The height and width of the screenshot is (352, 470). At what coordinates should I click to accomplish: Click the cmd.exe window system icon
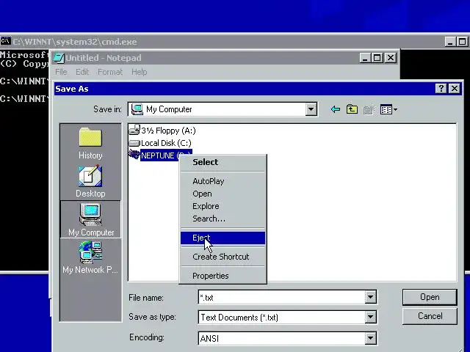point(5,41)
